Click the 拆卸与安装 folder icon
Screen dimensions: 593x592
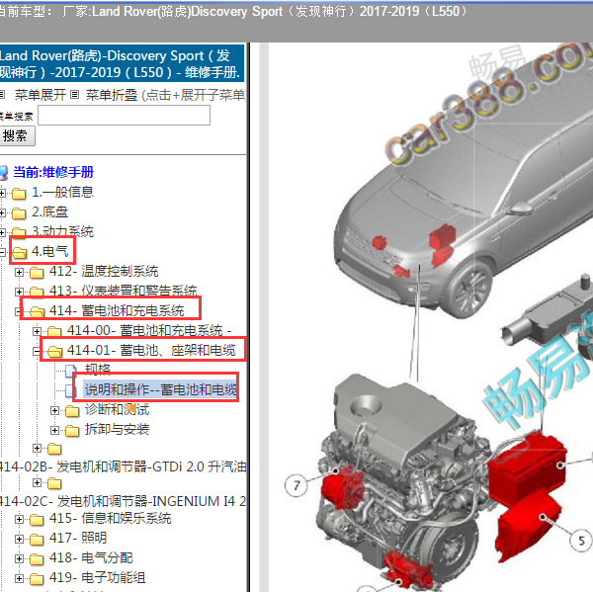[x=72, y=430]
